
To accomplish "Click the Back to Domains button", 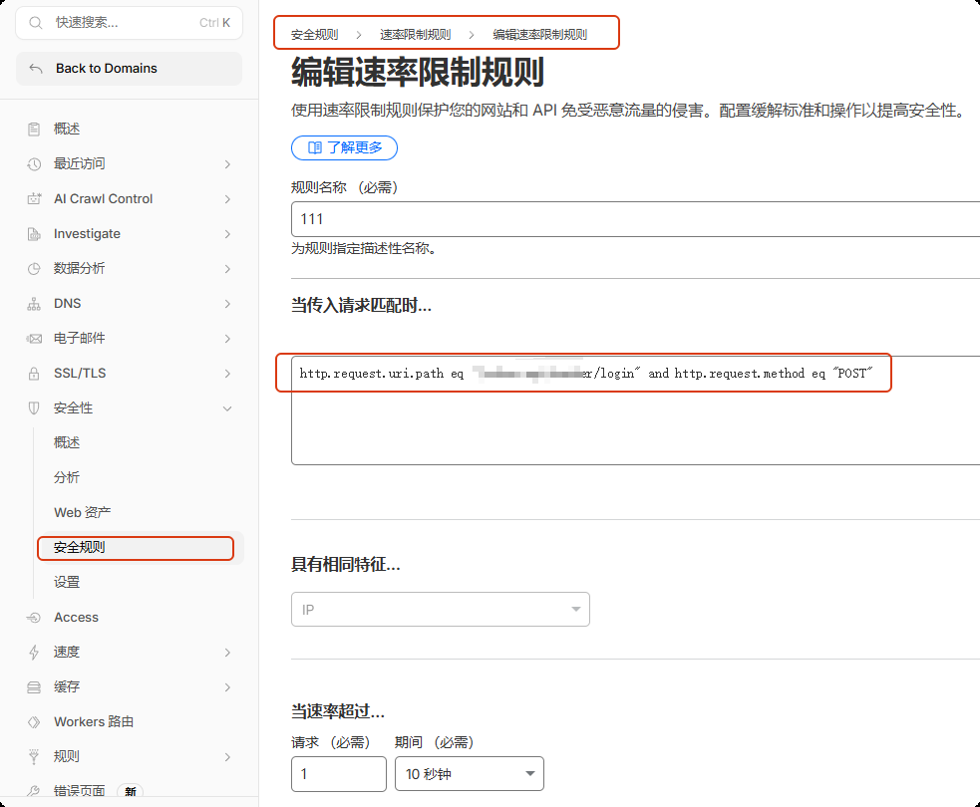I will coord(129,69).
